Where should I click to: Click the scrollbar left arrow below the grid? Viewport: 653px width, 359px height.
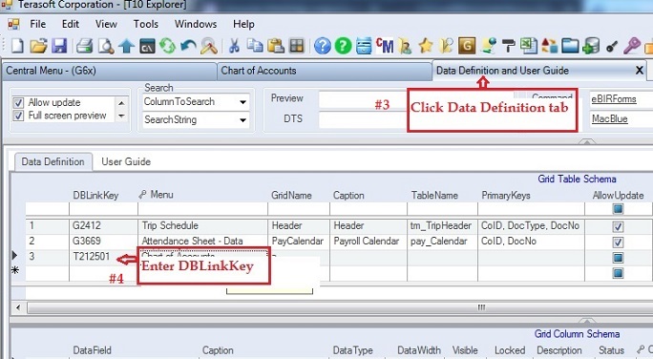18,308
